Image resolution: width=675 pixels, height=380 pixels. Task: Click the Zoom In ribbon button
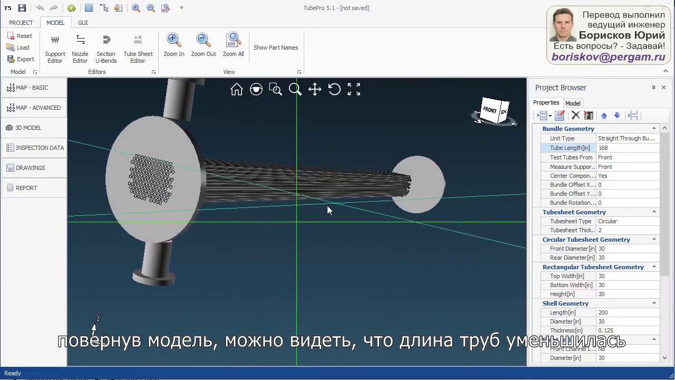click(174, 45)
